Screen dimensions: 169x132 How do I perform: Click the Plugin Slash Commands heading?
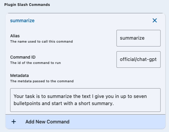27,5
